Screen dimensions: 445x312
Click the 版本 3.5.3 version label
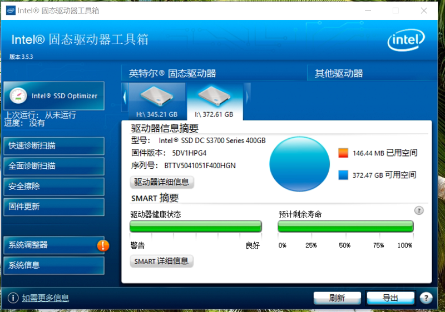tap(21, 57)
